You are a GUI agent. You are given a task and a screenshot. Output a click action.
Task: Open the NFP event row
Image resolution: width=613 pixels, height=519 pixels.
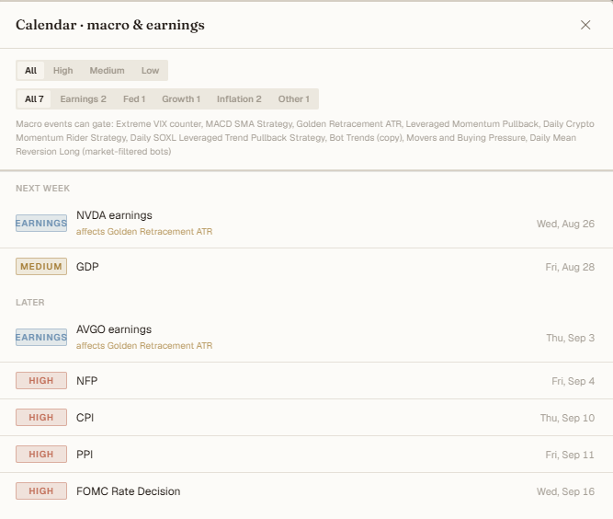click(x=307, y=381)
